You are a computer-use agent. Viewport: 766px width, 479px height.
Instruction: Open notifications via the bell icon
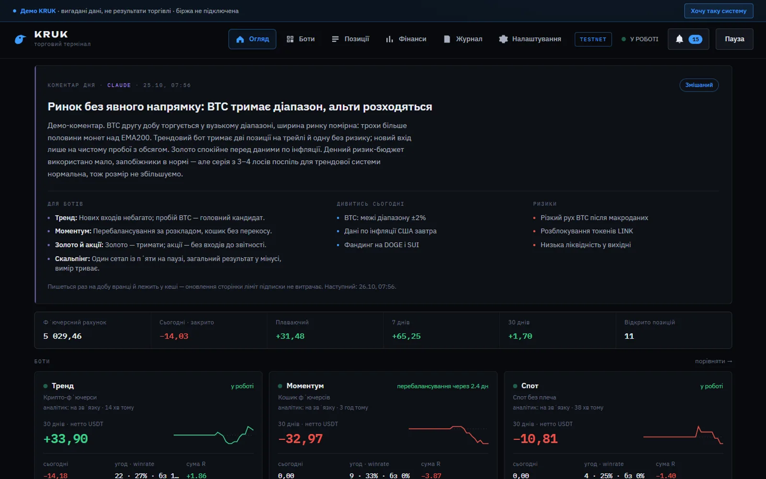click(x=679, y=39)
